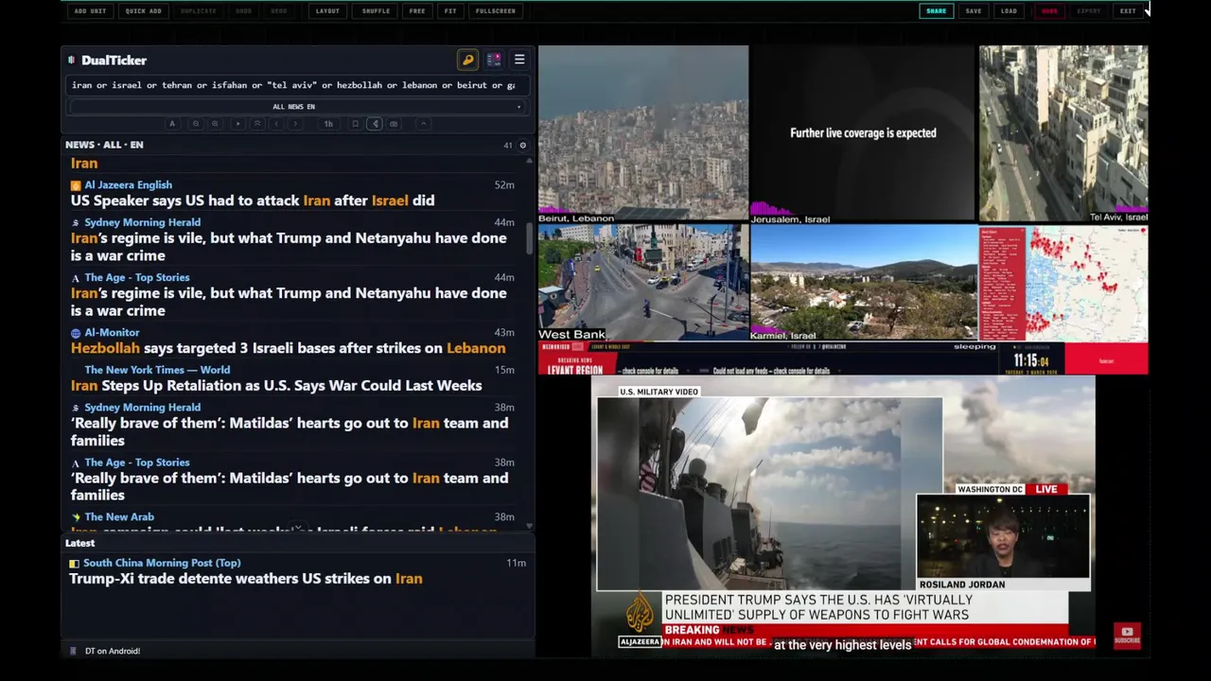The height and width of the screenshot is (681, 1211).
Task: Open news feed settings gear icon
Action: click(522, 145)
